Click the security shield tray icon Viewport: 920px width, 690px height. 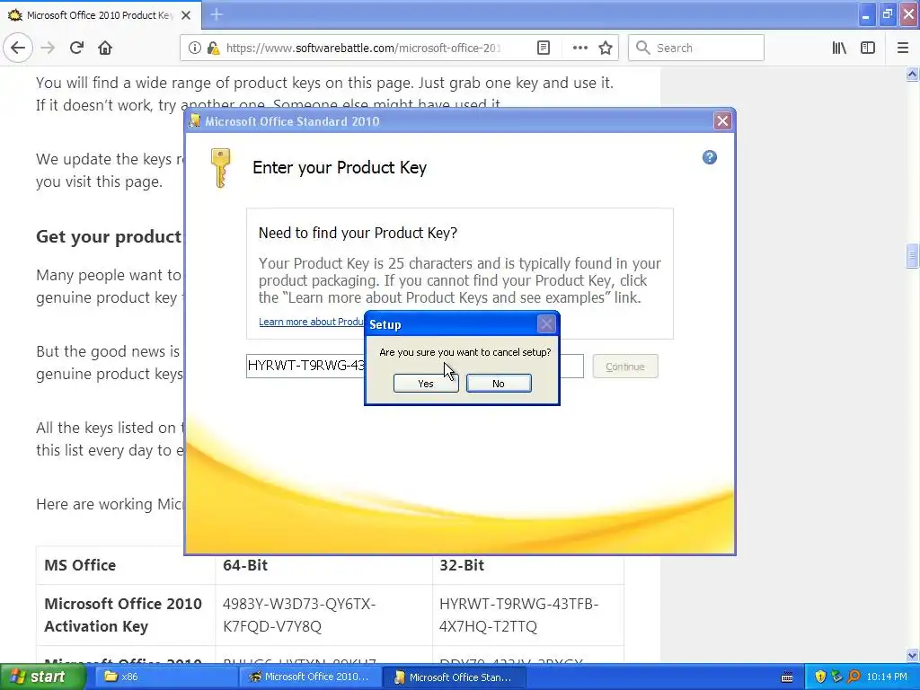(820, 677)
